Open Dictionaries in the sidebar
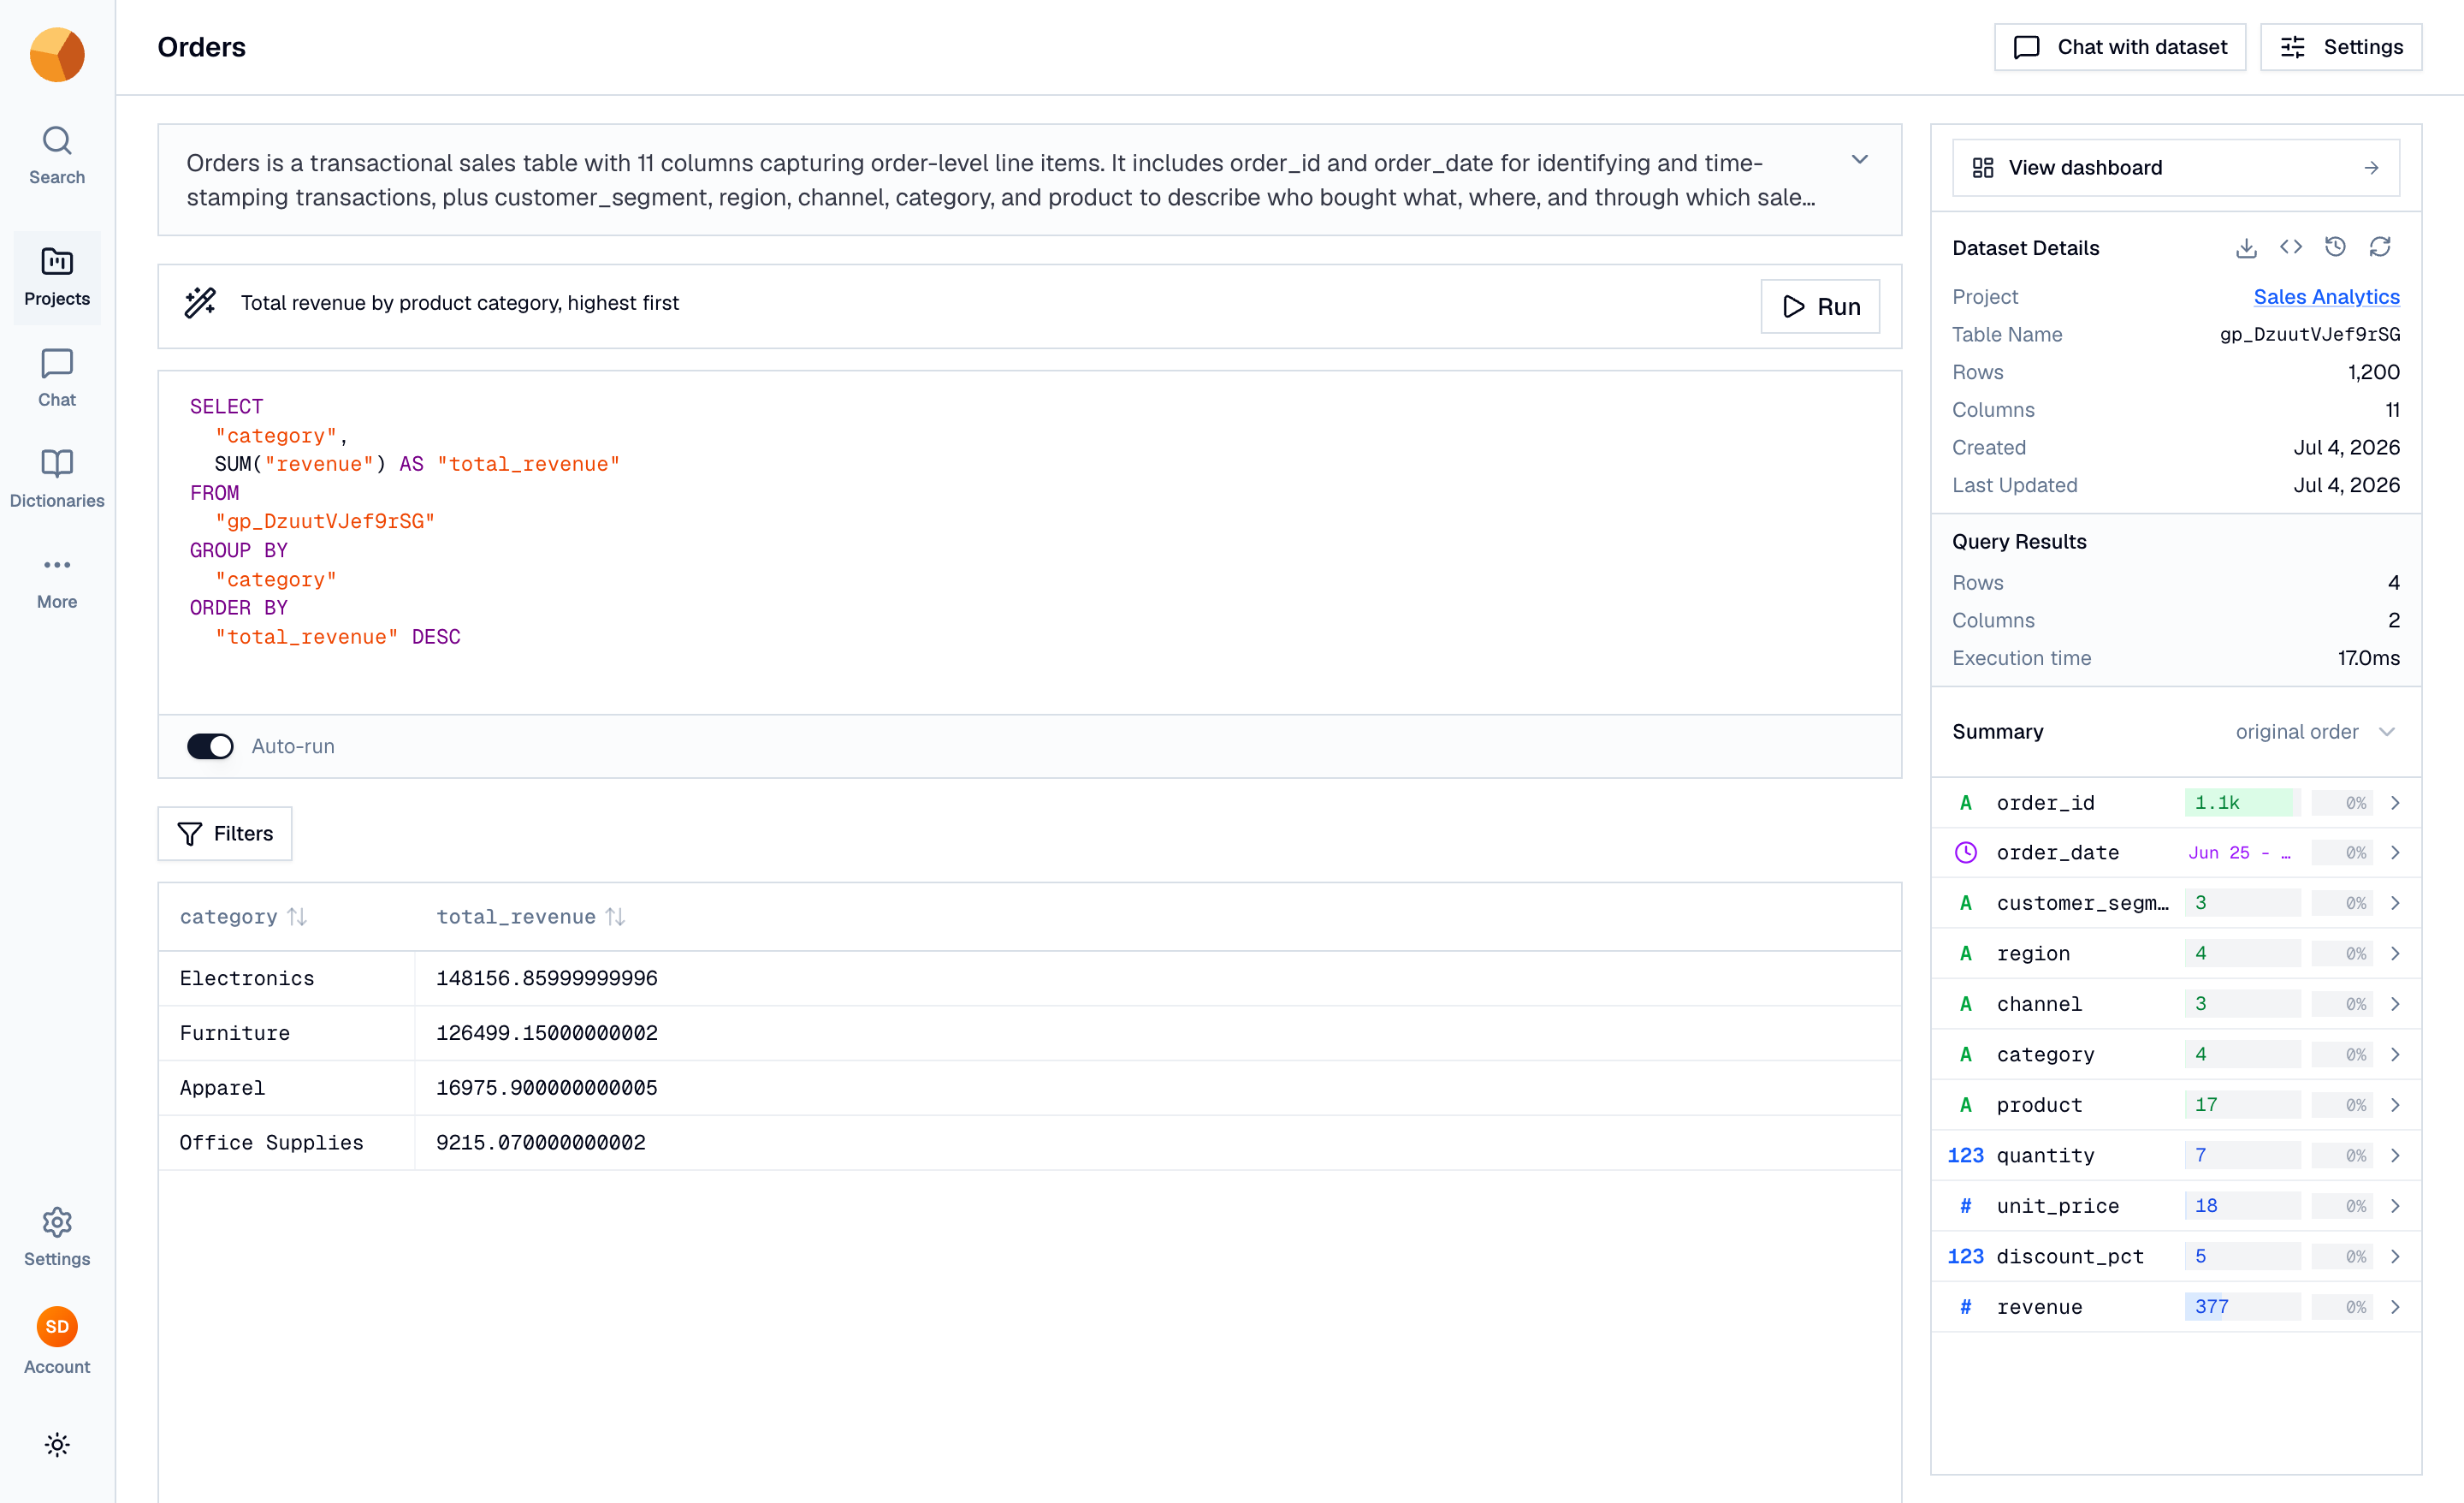This screenshot has width=2464, height=1503. 57,479
